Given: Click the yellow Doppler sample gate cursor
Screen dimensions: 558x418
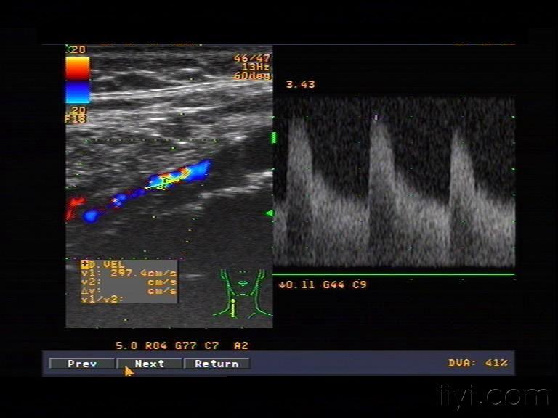Looking at the screenshot, I should (x=163, y=182).
